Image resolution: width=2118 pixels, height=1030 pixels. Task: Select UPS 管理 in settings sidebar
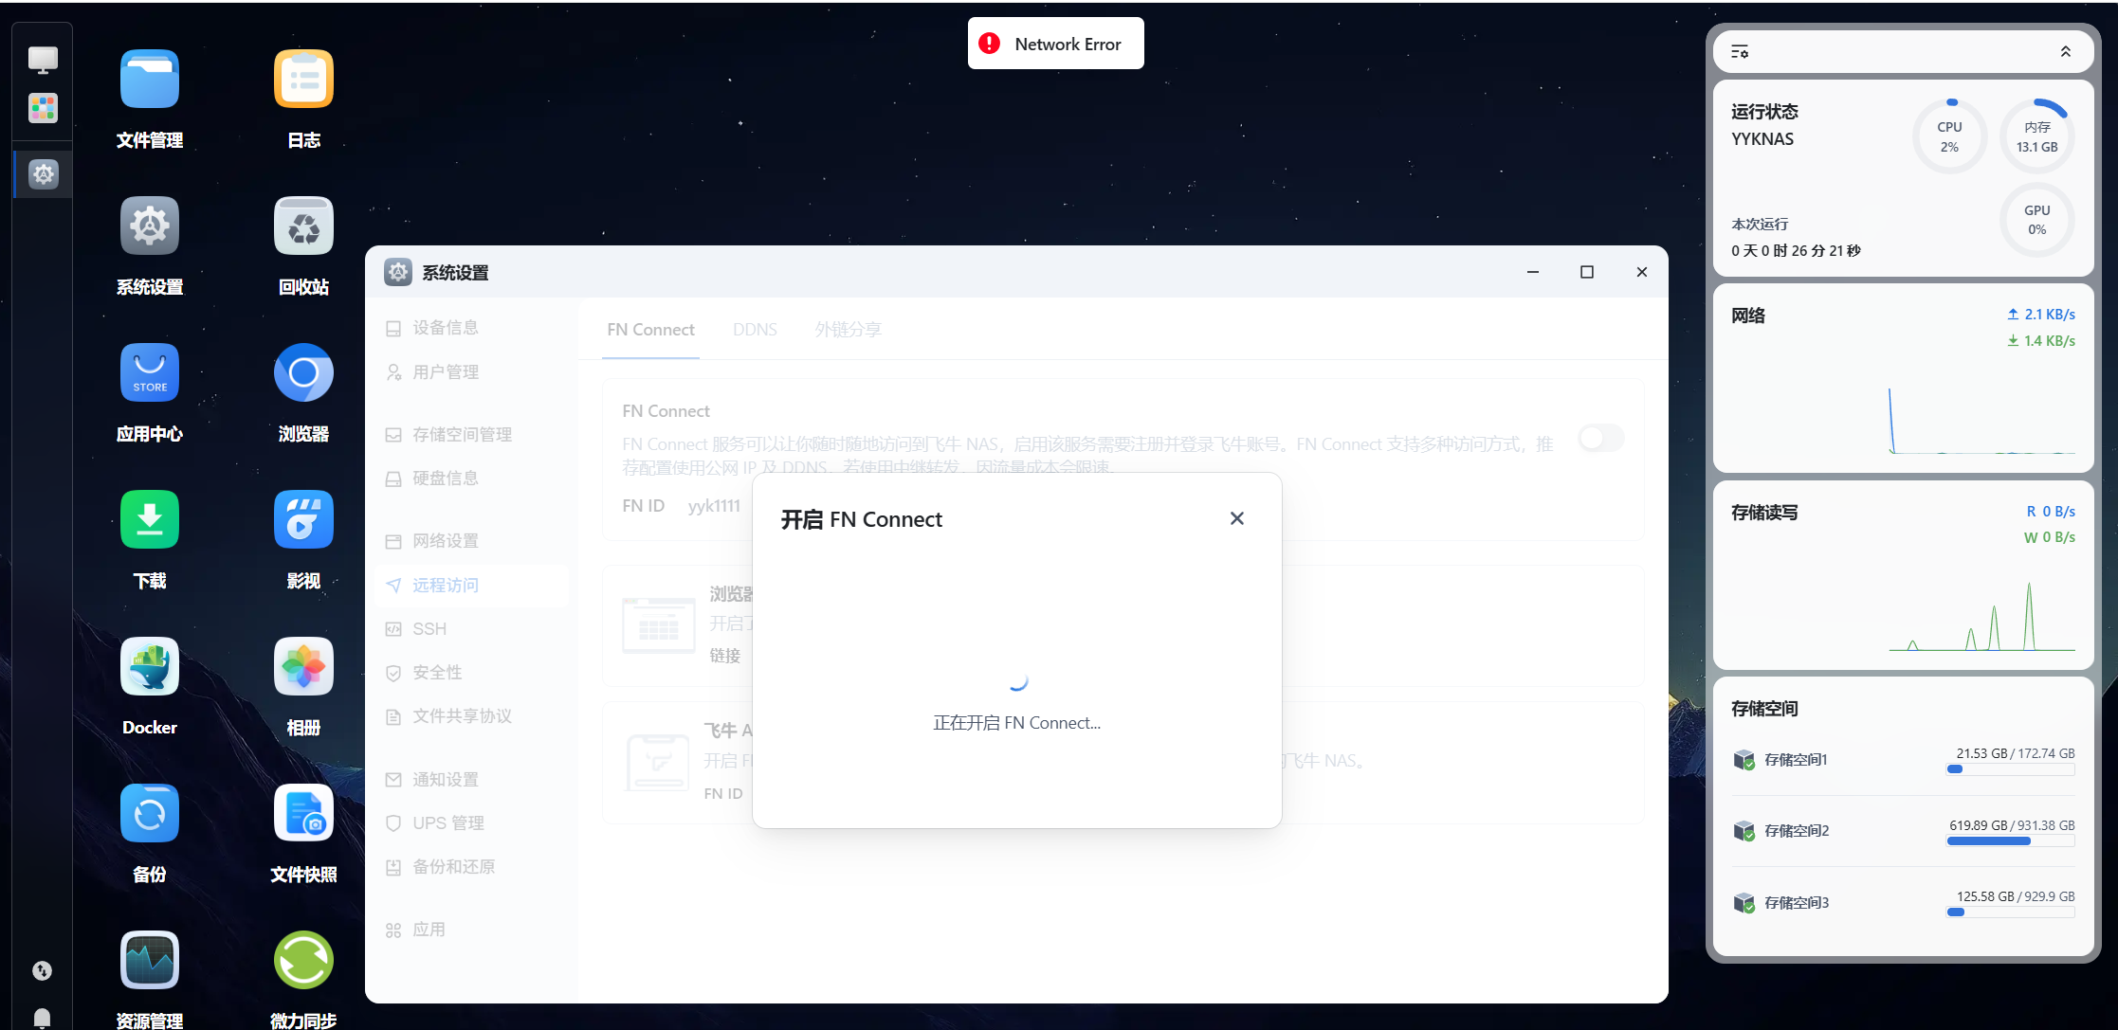(472, 823)
